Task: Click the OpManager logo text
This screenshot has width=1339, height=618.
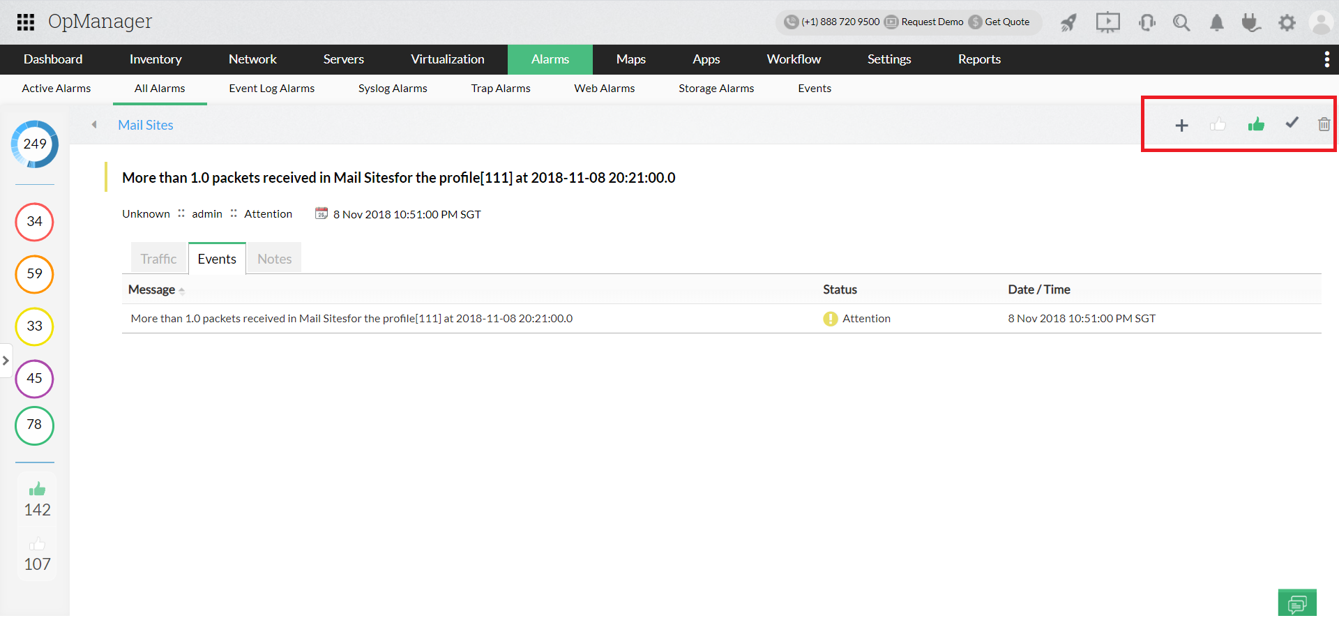Action: [x=100, y=22]
